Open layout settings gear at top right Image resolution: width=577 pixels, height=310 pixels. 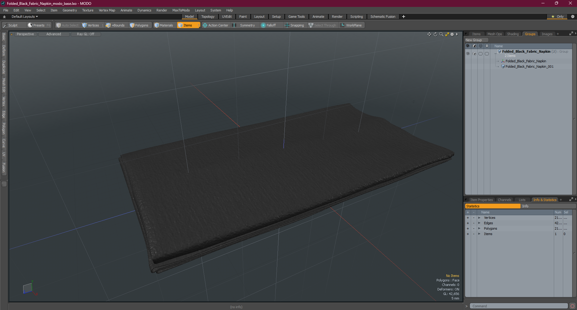[x=573, y=17]
